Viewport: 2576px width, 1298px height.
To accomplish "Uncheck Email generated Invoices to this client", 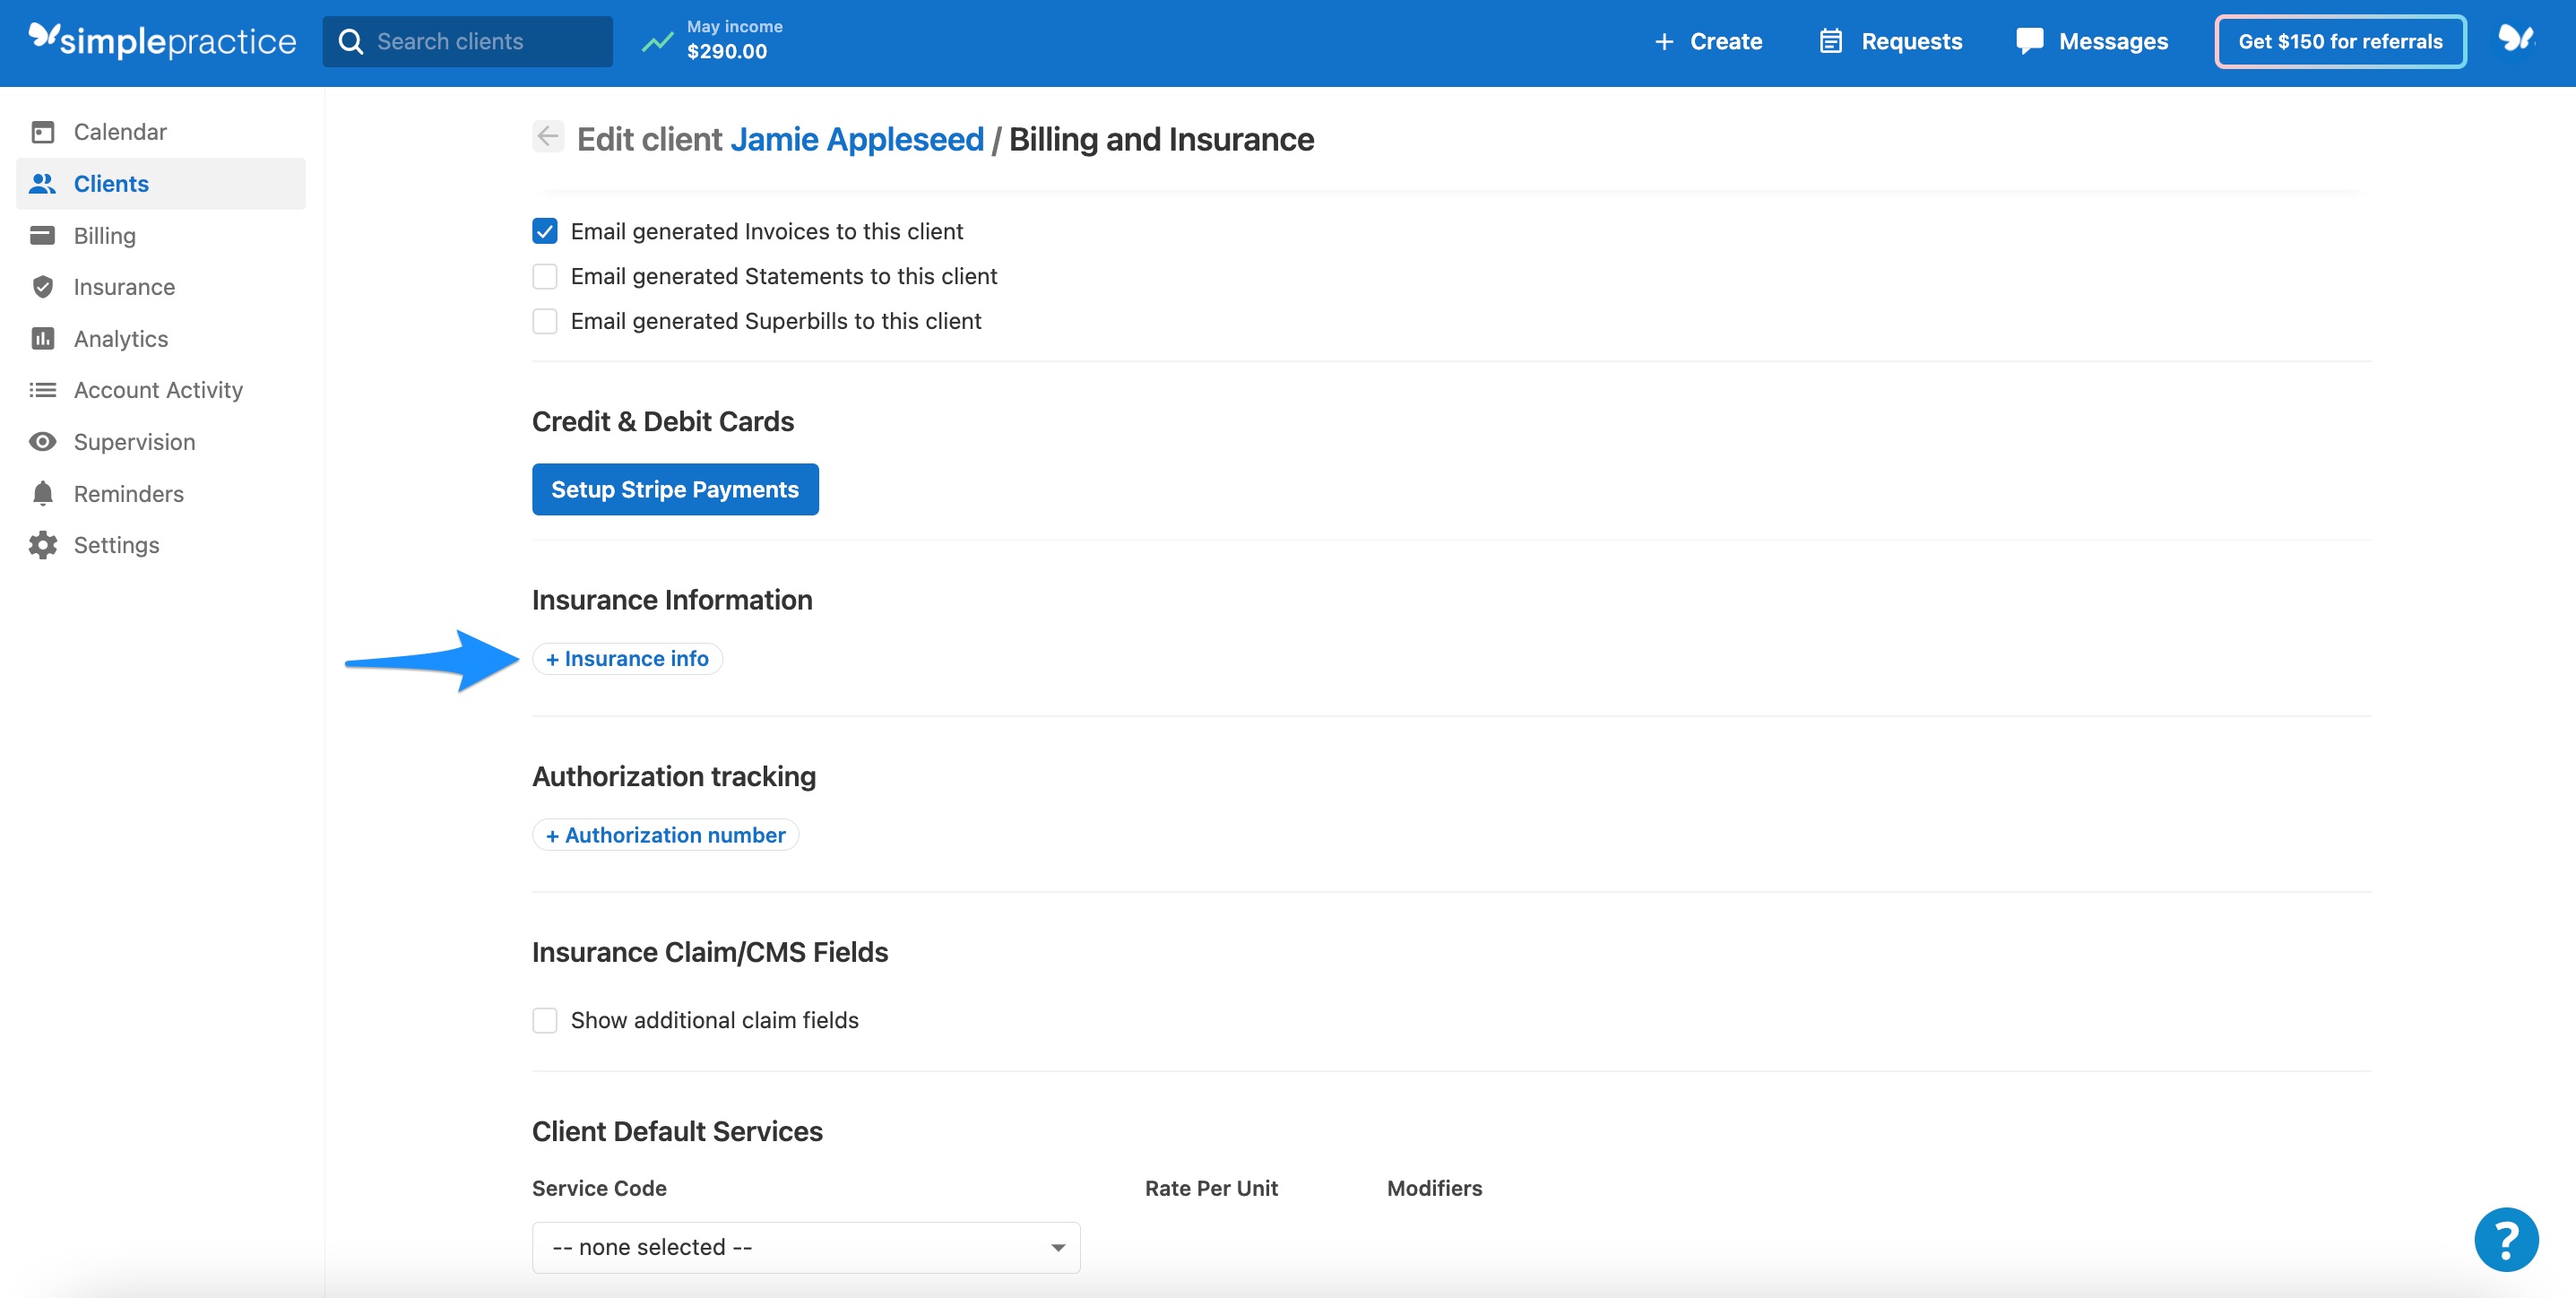I will pyautogui.click(x=544, y=231).
